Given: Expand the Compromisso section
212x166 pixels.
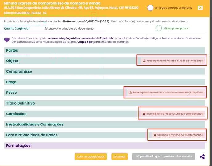Looking at the screenshot, I should (x=104, y=71).
